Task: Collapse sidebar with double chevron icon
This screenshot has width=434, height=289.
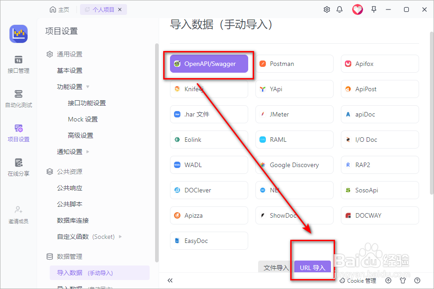Action: 170,280
